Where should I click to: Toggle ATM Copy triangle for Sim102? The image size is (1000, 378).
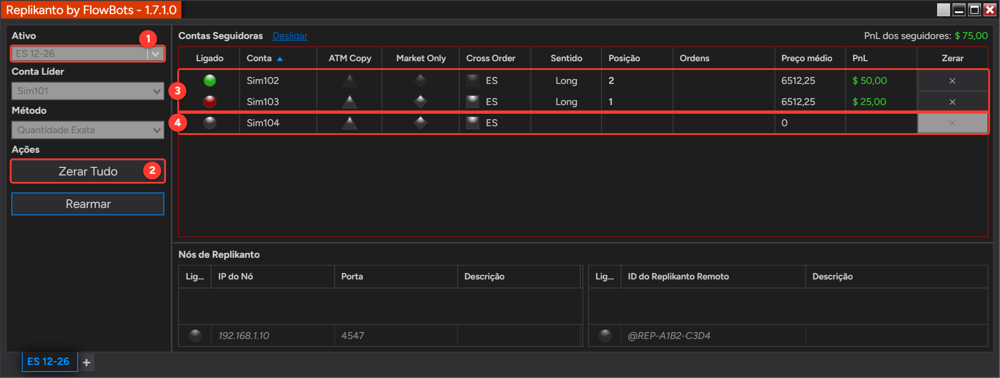(350, 81)
